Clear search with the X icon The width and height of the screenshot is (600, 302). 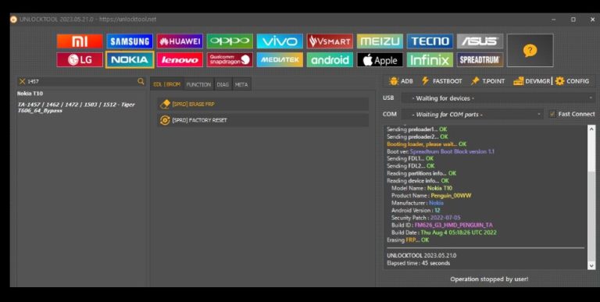coord(22,81)
